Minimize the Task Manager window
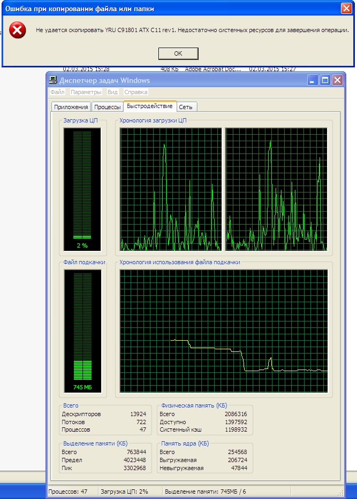The height and width of the screenshot is (499, 357). (313, 80)
